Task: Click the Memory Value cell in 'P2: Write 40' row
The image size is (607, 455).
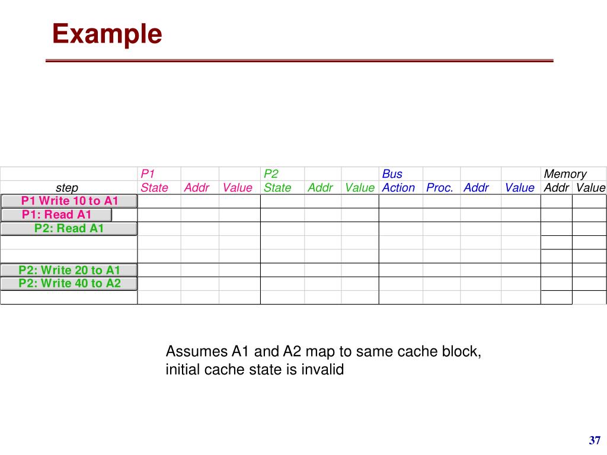Action: pyautogui.click(x=589, y=284)
